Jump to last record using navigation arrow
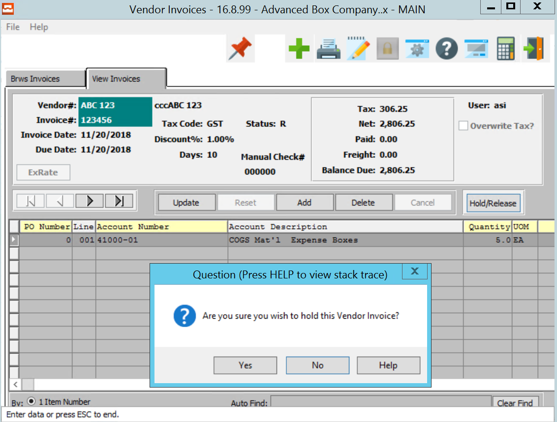 (120, 201)
